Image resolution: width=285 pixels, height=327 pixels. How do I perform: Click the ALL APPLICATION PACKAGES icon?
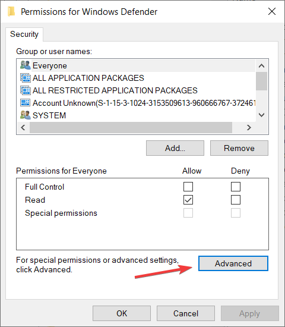coord(25,78)
